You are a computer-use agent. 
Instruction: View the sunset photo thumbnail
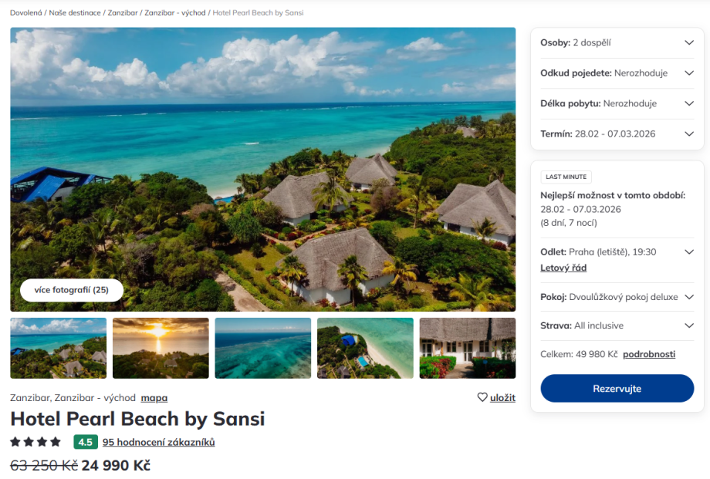[x=161, y=348]
